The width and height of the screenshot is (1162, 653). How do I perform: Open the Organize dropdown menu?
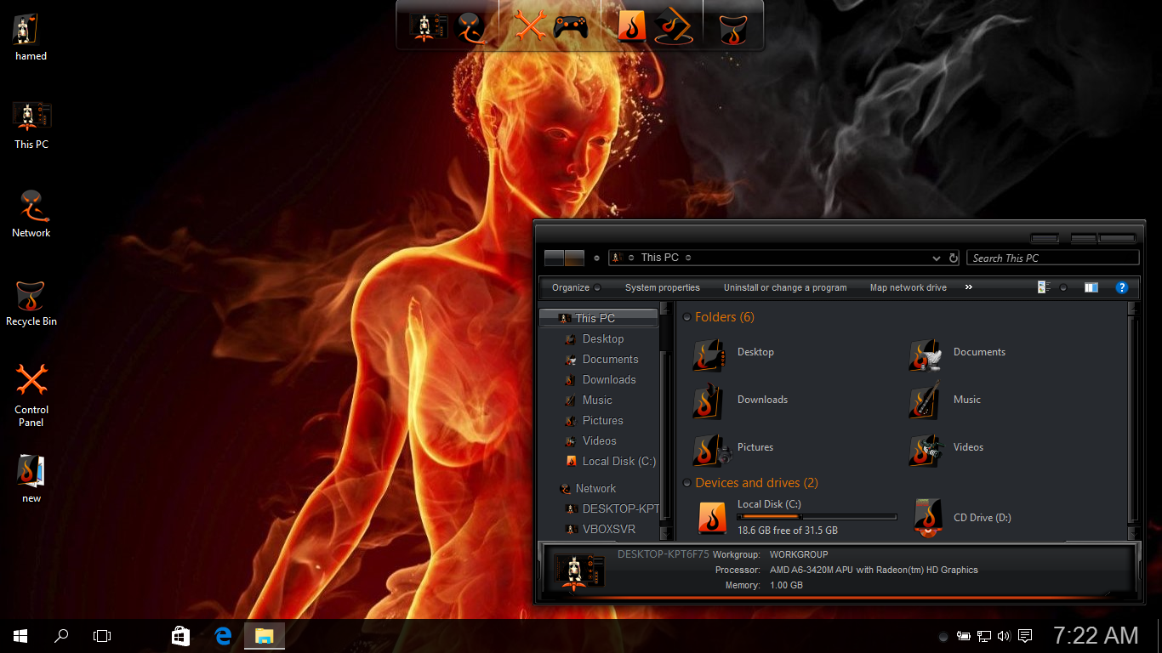point(575,287)
